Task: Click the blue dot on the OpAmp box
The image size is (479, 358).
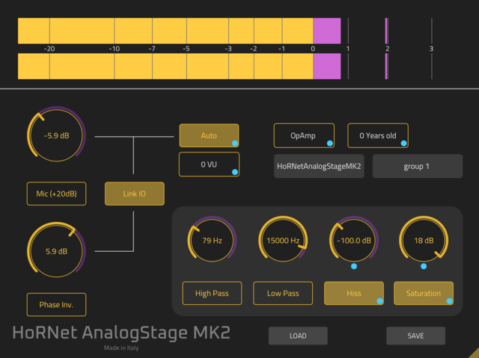Action: (330, 143)
